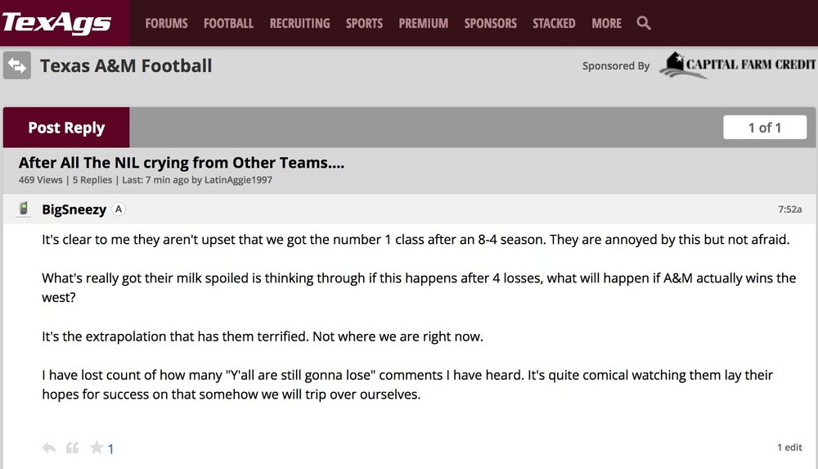The image size is (818, 469).
Task: Reply to post with arrow icon
Action: coord(49,448)
